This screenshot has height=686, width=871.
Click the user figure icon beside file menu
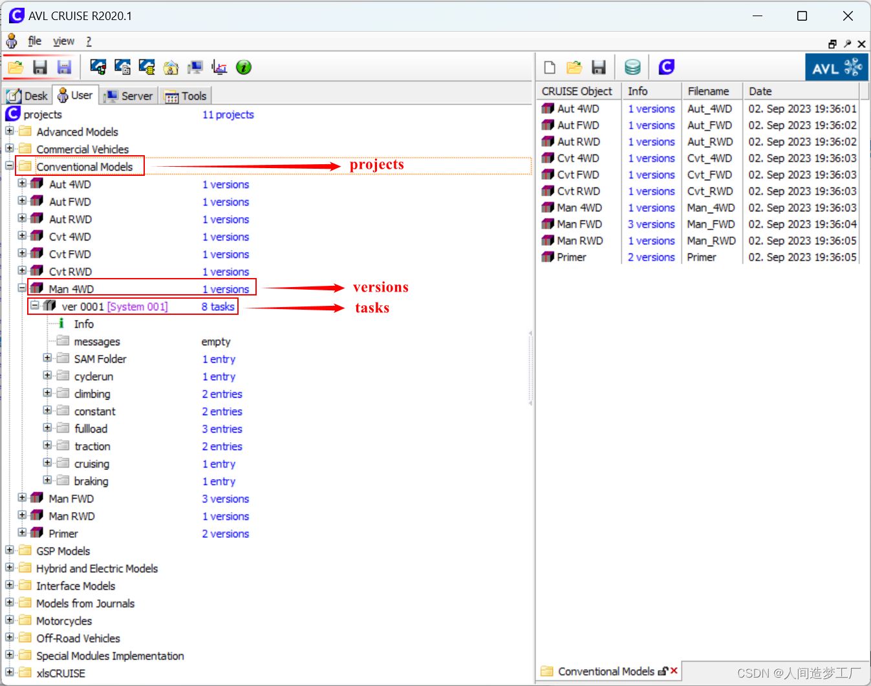(x=12, y=41)
